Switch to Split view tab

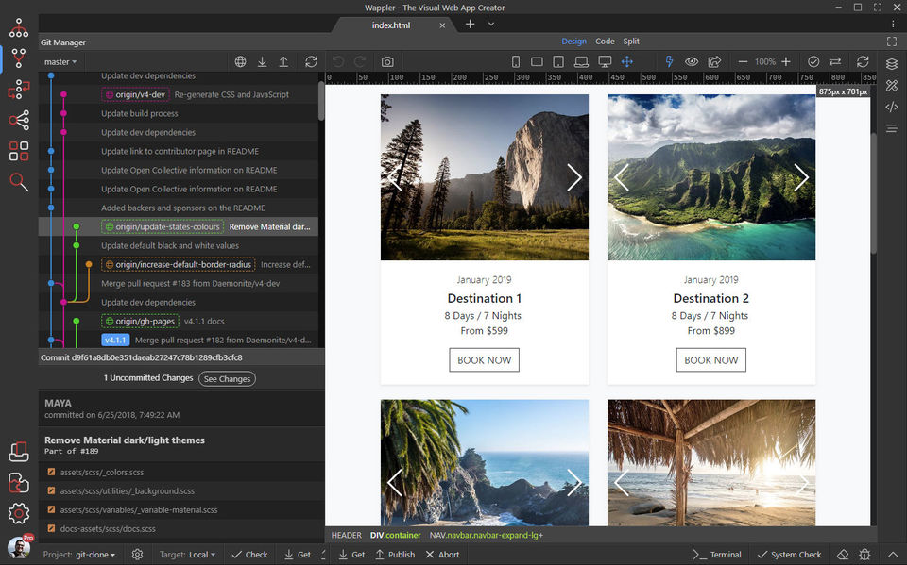[631, 42]
